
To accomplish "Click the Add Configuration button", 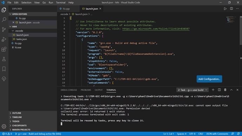I will point(209,79).
